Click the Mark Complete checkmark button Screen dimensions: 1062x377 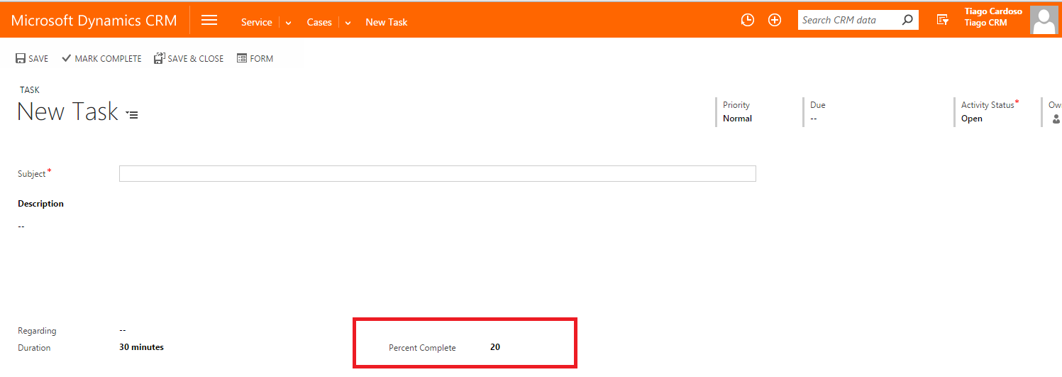(x=101, y=59)
